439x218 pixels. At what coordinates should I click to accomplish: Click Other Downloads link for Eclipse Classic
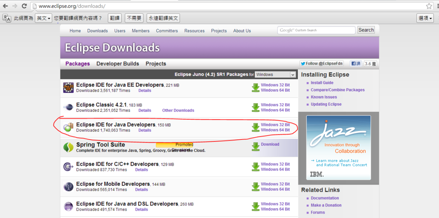point(178,110)
